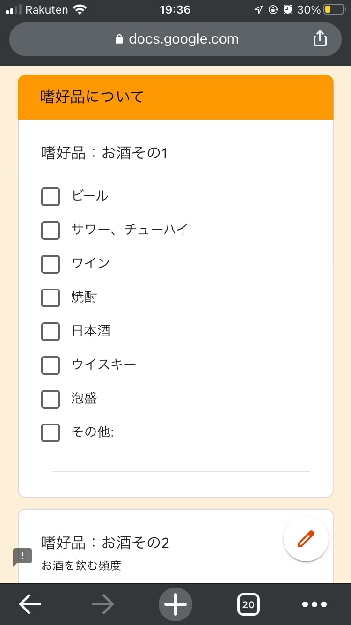Screen dimensions: 351x625
Task: Check the ビール checkbox
Action: (51, 197)
